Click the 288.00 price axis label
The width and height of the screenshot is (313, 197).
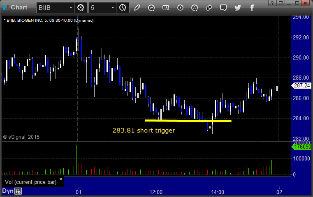tap(301, 78)
